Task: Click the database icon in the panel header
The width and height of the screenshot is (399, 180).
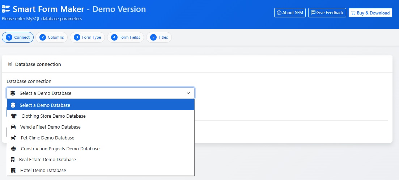Action: (x=10, y=64)
